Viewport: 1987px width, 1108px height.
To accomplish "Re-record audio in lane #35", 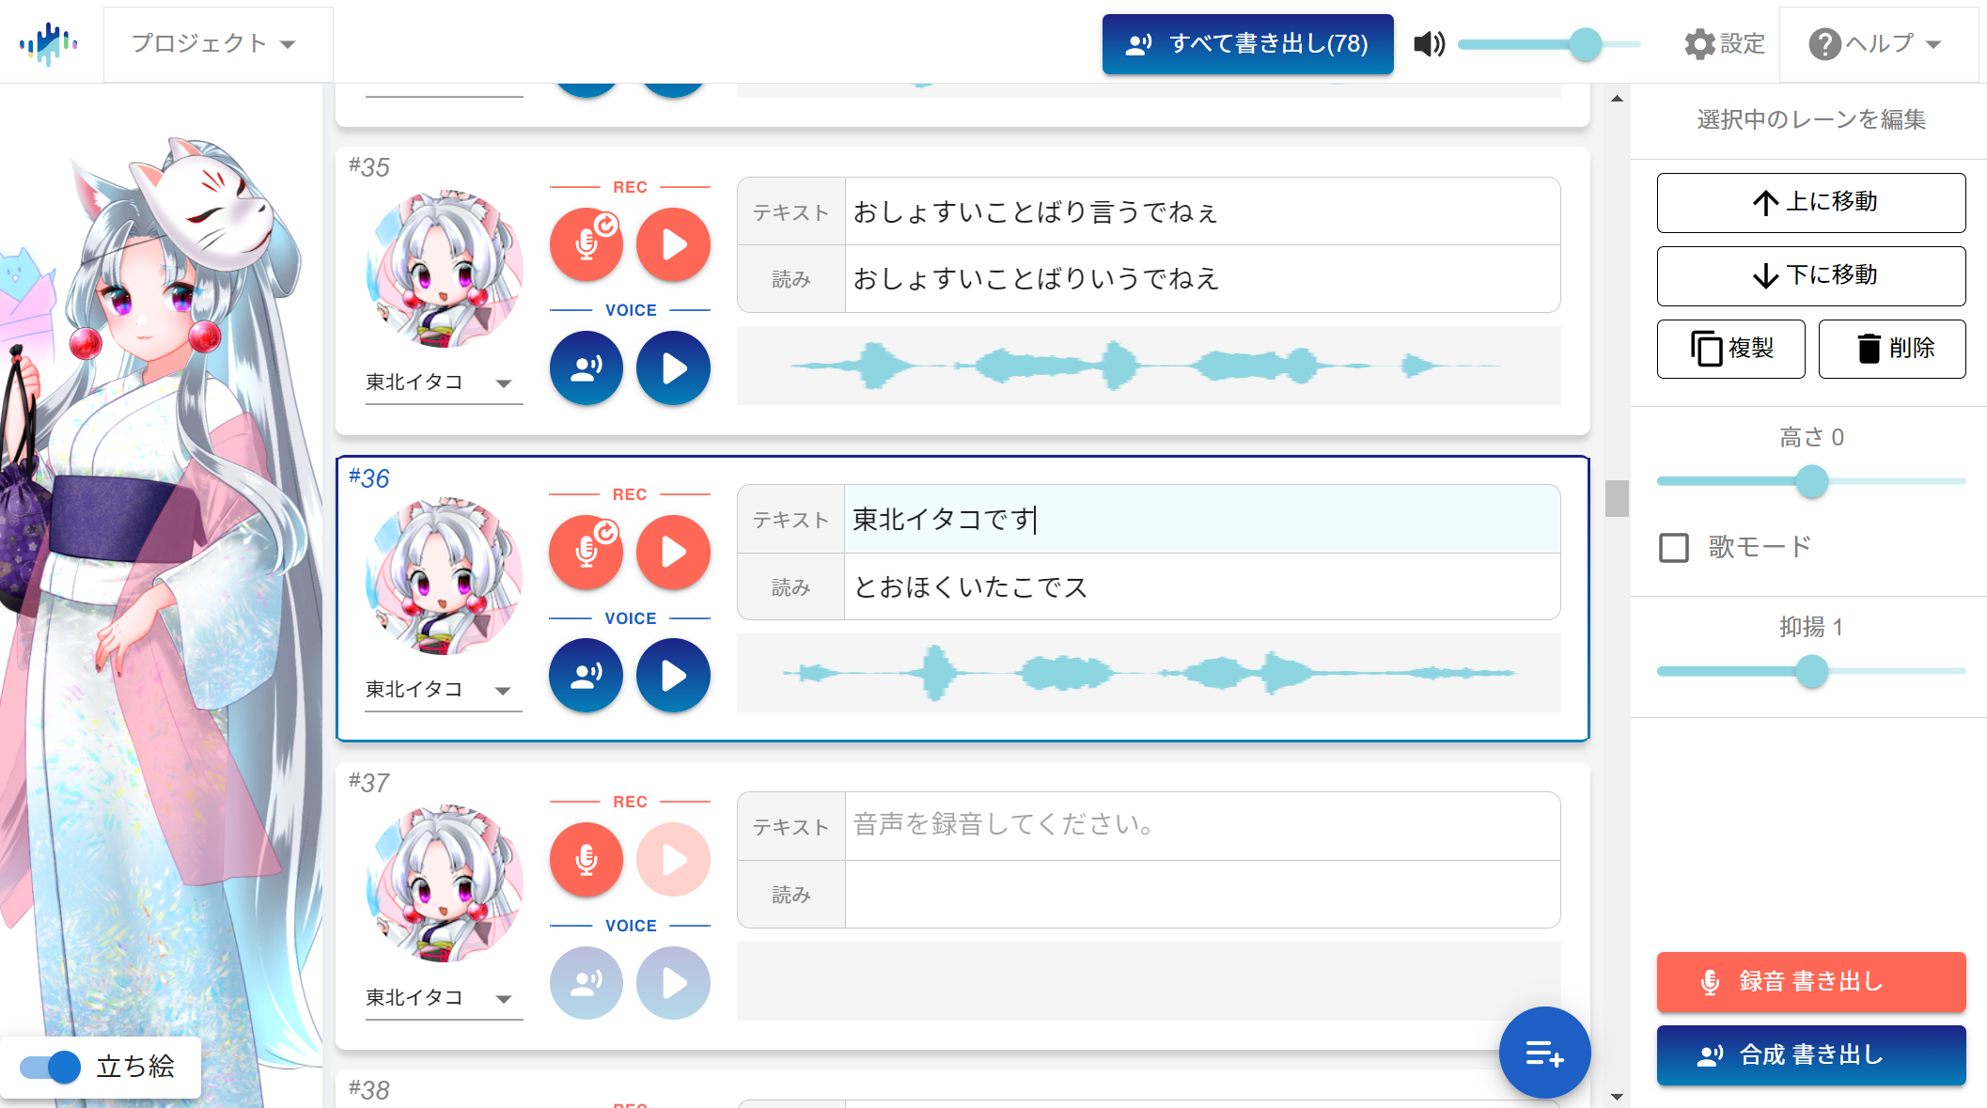I will tap(586, 244).
